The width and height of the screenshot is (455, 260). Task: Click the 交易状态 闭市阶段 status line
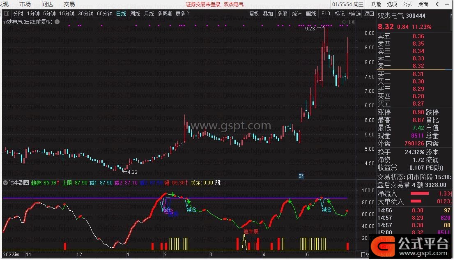[x=415, y=177]
